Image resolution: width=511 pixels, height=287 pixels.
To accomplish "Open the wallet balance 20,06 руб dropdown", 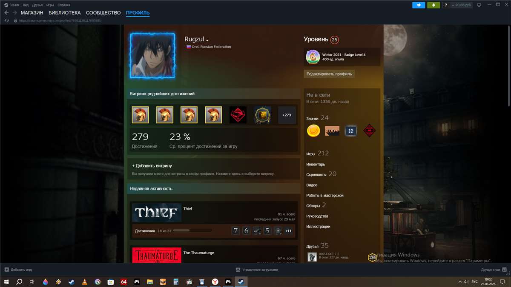I will point(462,5).
